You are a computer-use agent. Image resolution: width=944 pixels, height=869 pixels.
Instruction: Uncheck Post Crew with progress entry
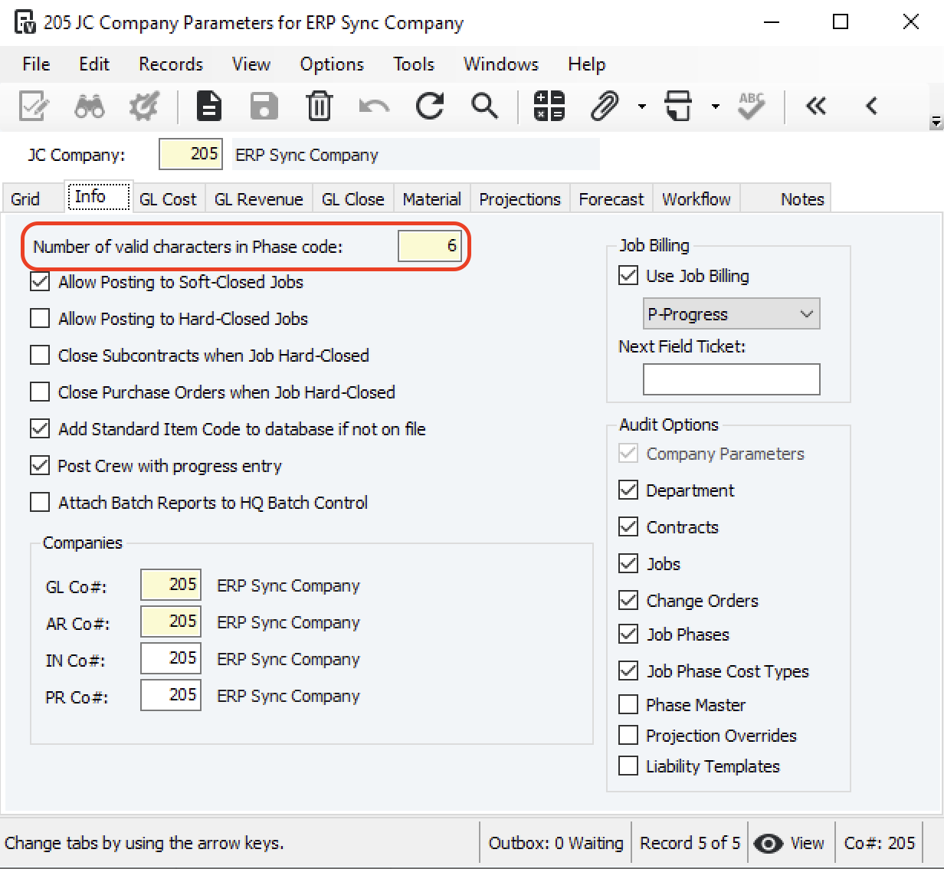(x=40, y=465)
